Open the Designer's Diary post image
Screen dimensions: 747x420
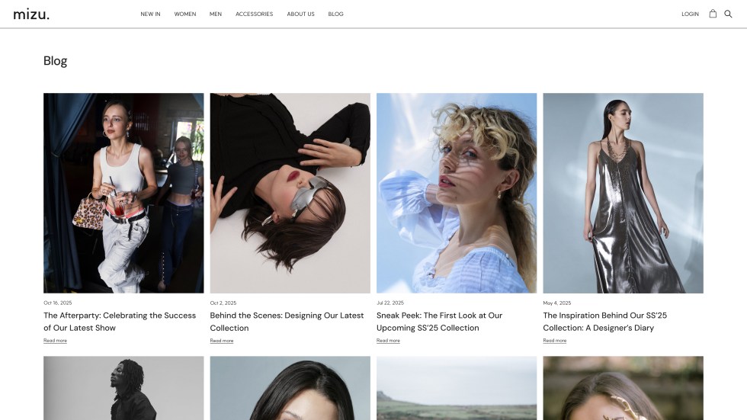(624, 193)
